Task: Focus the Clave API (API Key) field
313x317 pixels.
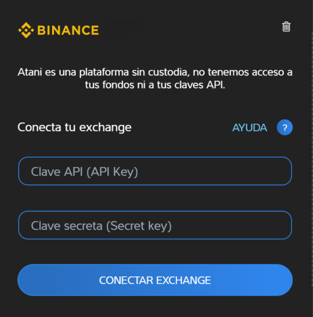Action: click(155, 171)
